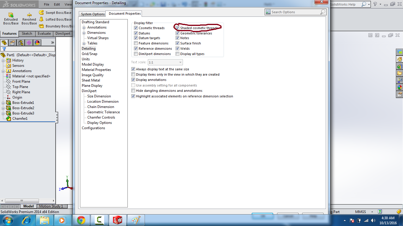Select Chamfer1 in feature tree
Viewport: 403px width, 226px height.
(x=20, y=119)
